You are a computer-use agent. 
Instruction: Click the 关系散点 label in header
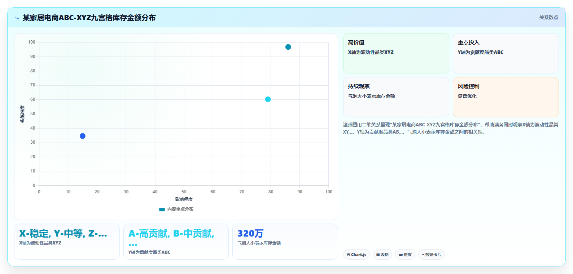tap(549, 17)
